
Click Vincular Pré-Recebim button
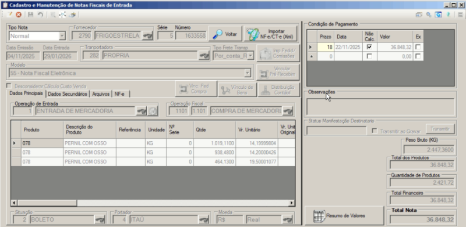click(x=278, y=72)
